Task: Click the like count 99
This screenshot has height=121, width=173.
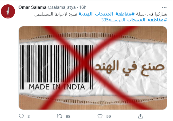Action: [109, 117]
